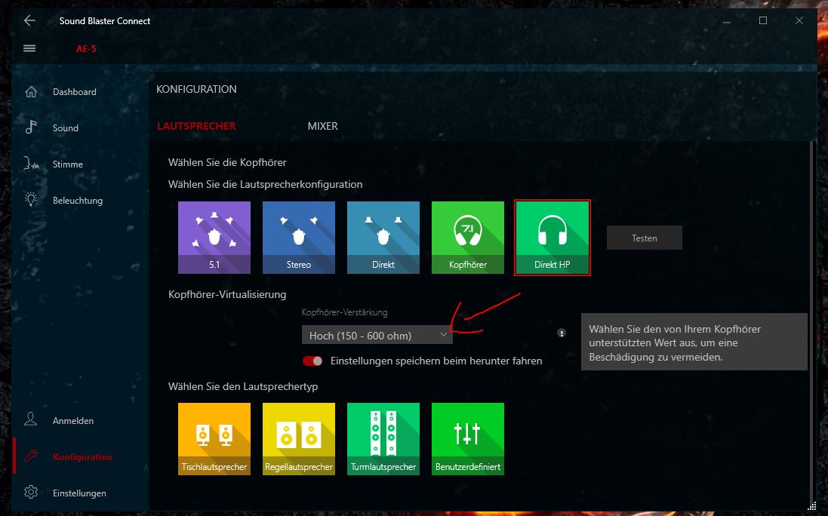Click the AE-5 device name

point(86,48)
